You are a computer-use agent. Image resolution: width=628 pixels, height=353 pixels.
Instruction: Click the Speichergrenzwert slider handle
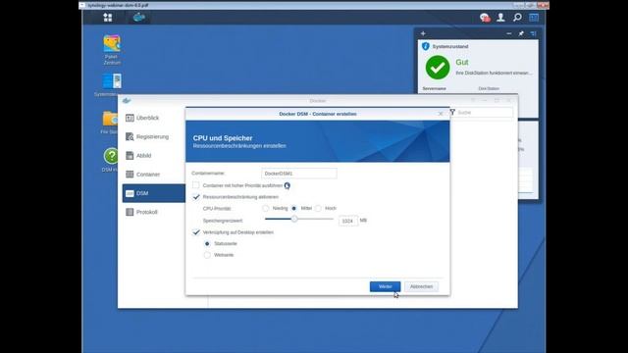coord(294,219)
